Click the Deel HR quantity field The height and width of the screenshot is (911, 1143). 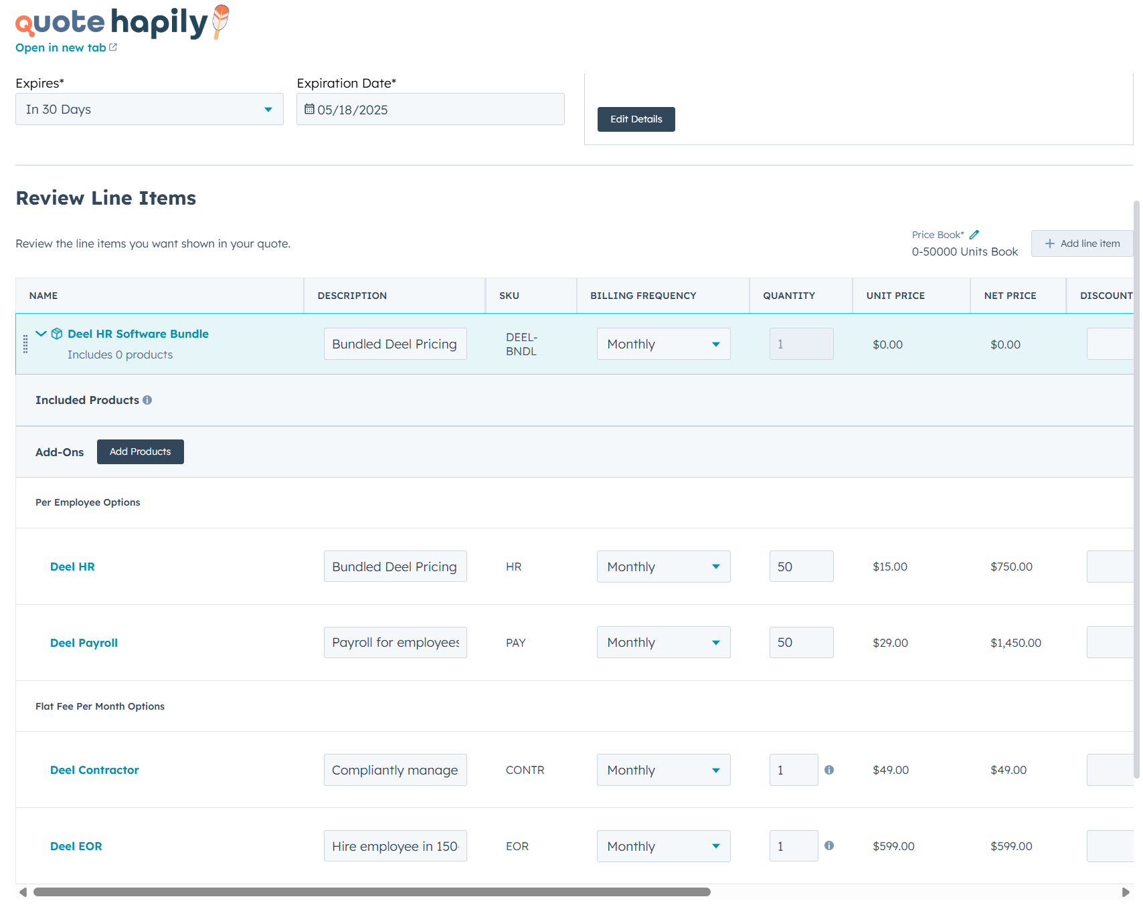point(801,567)
